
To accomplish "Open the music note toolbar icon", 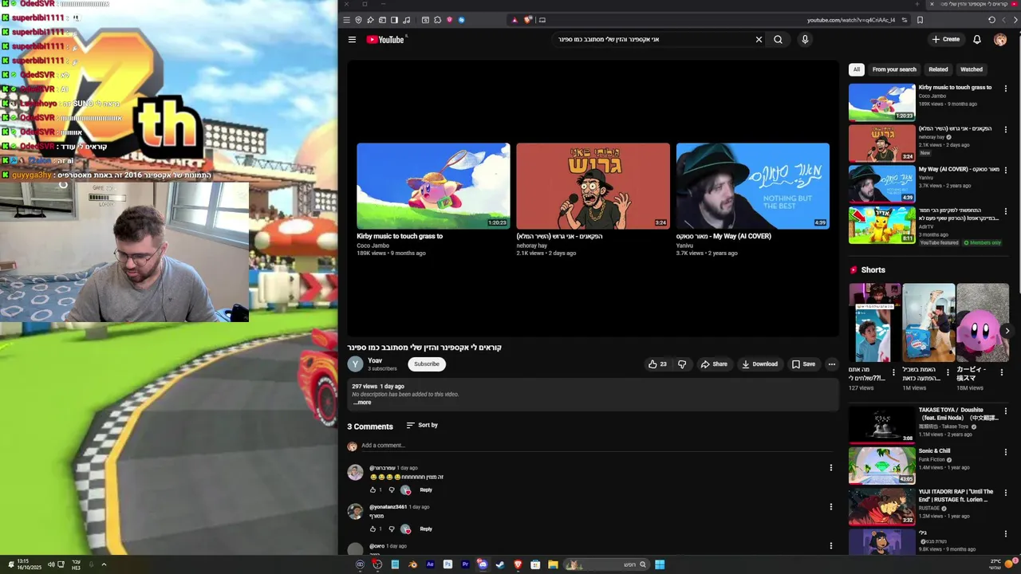I will 407,20.
